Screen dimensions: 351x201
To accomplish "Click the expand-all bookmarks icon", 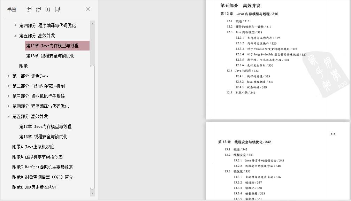I will (29, 9).
